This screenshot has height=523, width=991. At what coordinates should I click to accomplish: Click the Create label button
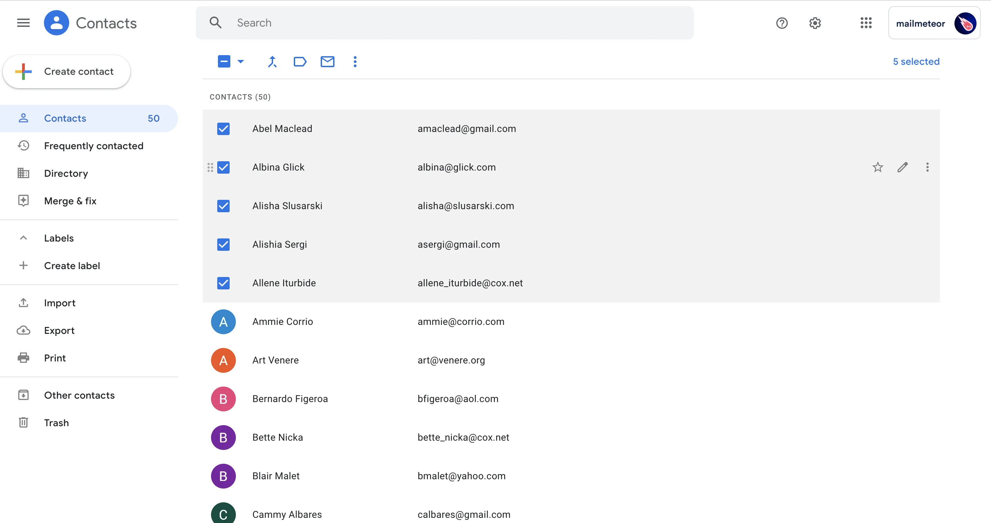coord(71,265)
